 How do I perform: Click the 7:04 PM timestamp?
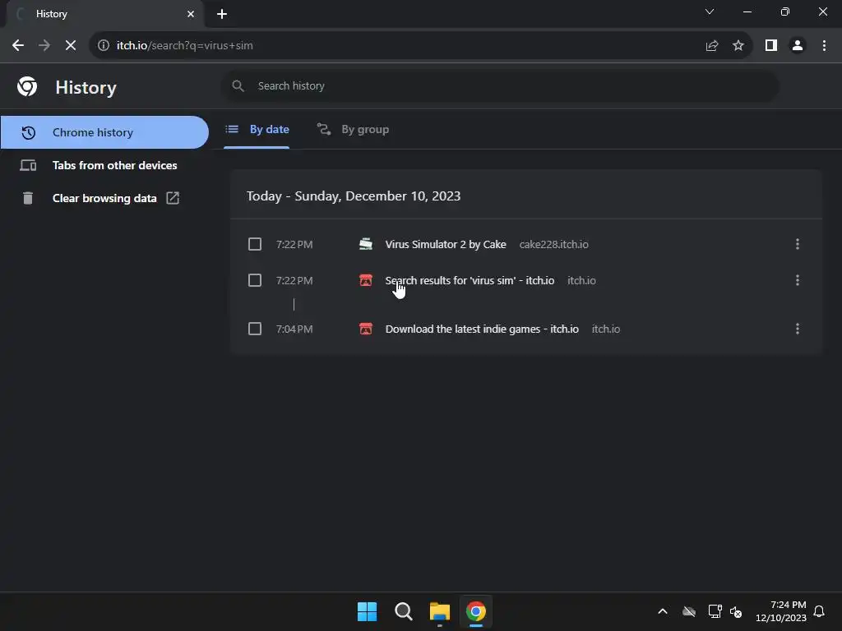pyautogui.click(x=294, y=329)
